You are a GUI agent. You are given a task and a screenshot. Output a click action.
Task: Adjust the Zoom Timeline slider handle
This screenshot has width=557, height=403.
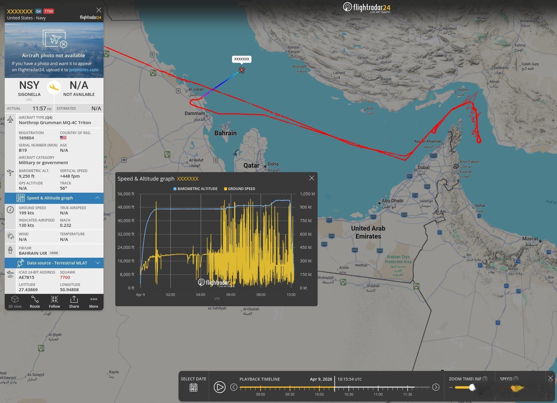coord(472,387)
